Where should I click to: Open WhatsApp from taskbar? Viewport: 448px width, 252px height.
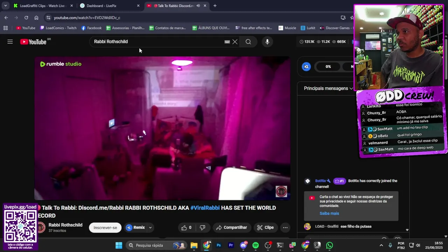tap(329, 245)
